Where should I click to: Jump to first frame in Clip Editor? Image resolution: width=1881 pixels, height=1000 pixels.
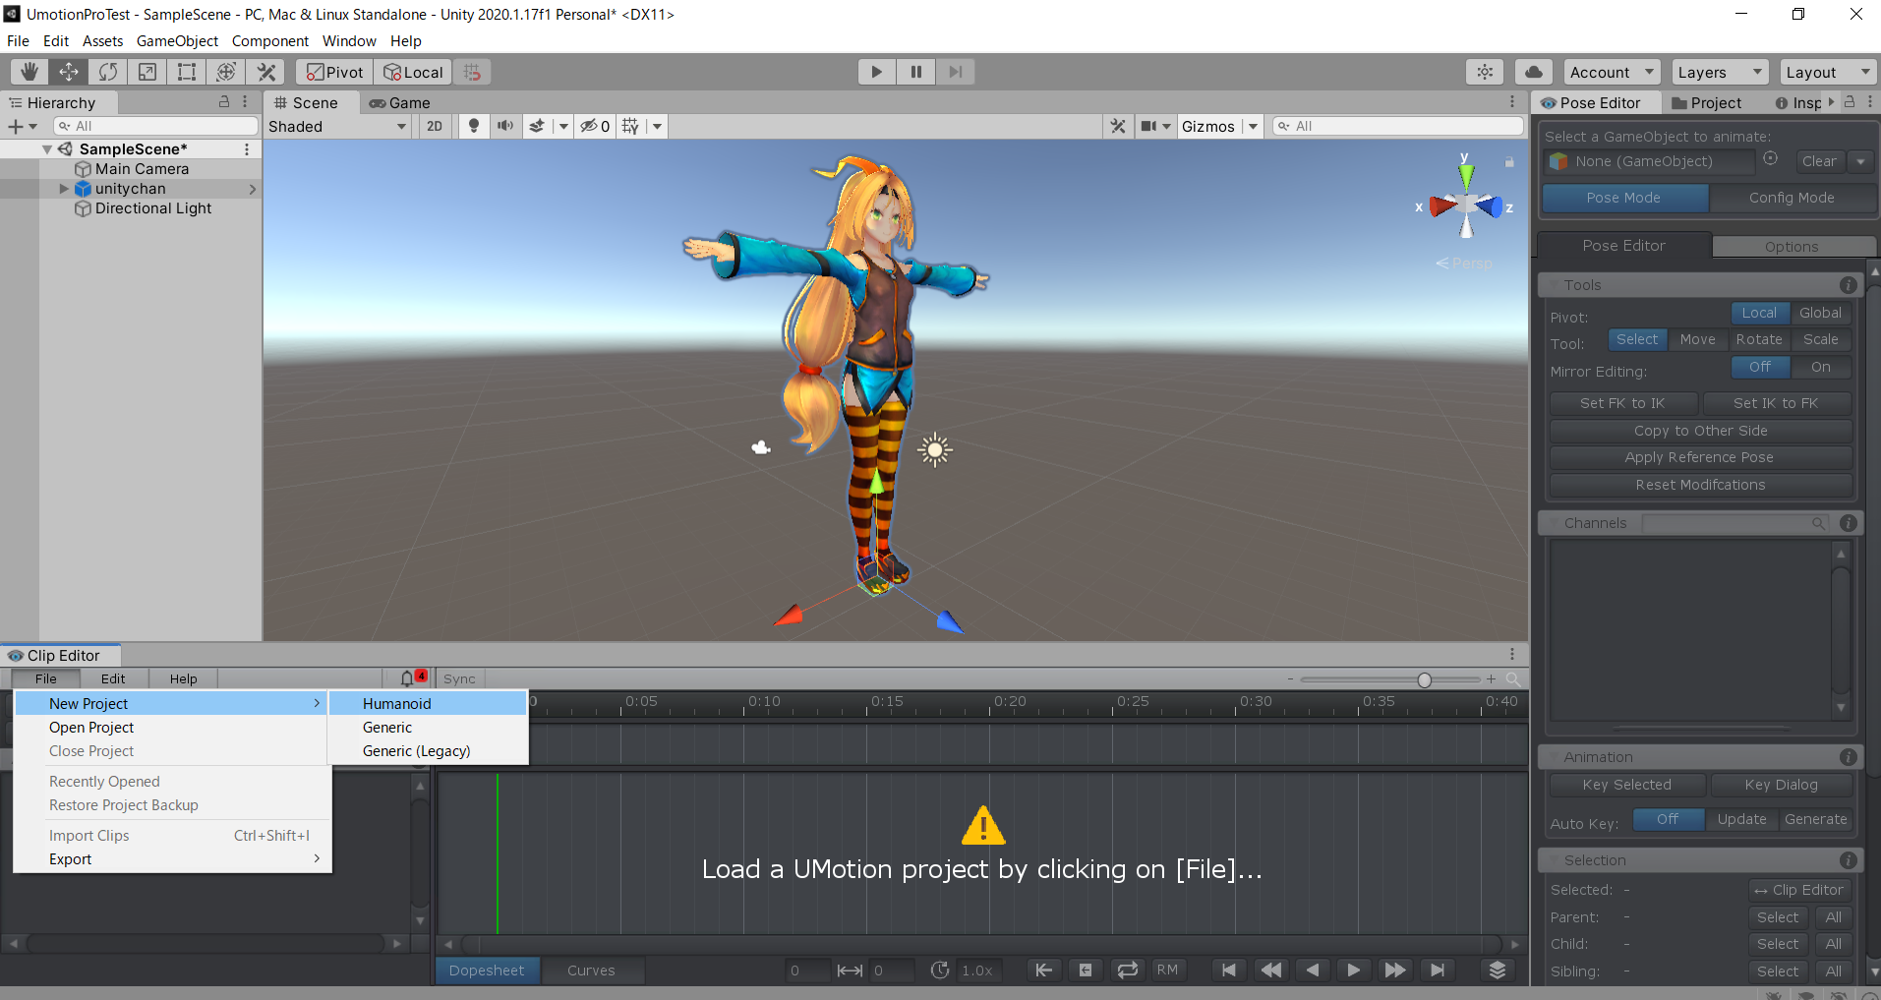tap(1228, 970)
